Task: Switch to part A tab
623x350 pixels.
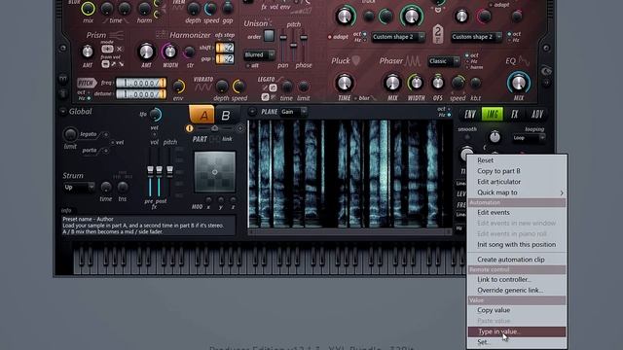Action: (x=202, y=115)
